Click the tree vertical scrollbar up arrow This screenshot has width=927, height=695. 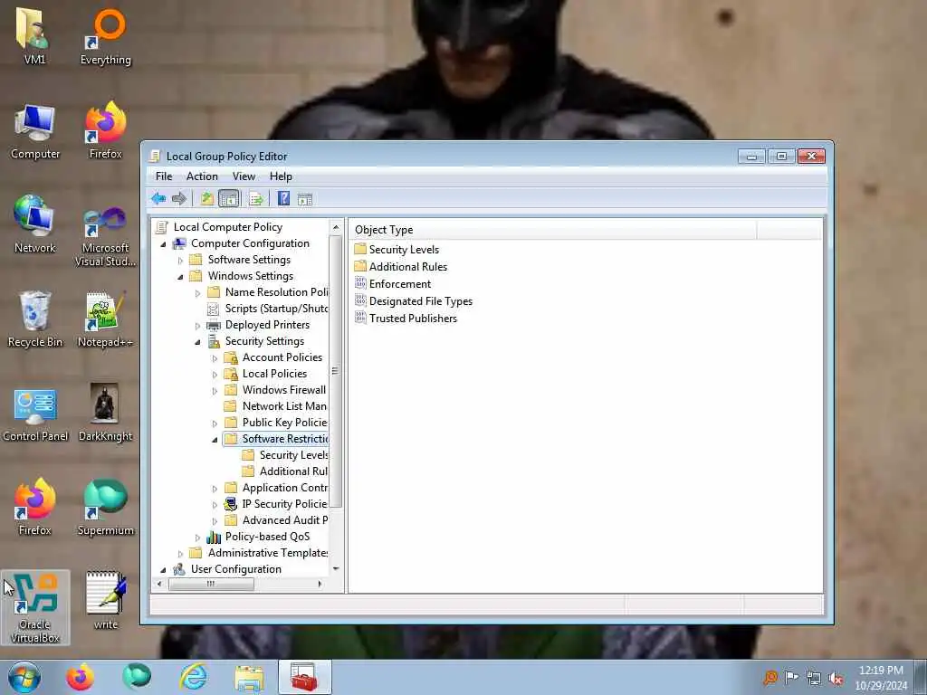336,227
